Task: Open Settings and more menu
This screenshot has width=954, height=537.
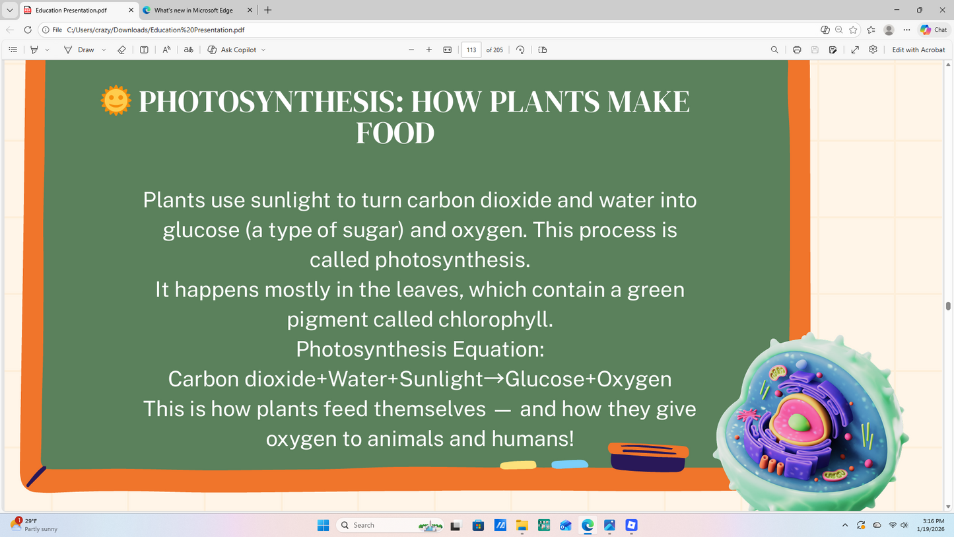Action: tap(906, 30)
